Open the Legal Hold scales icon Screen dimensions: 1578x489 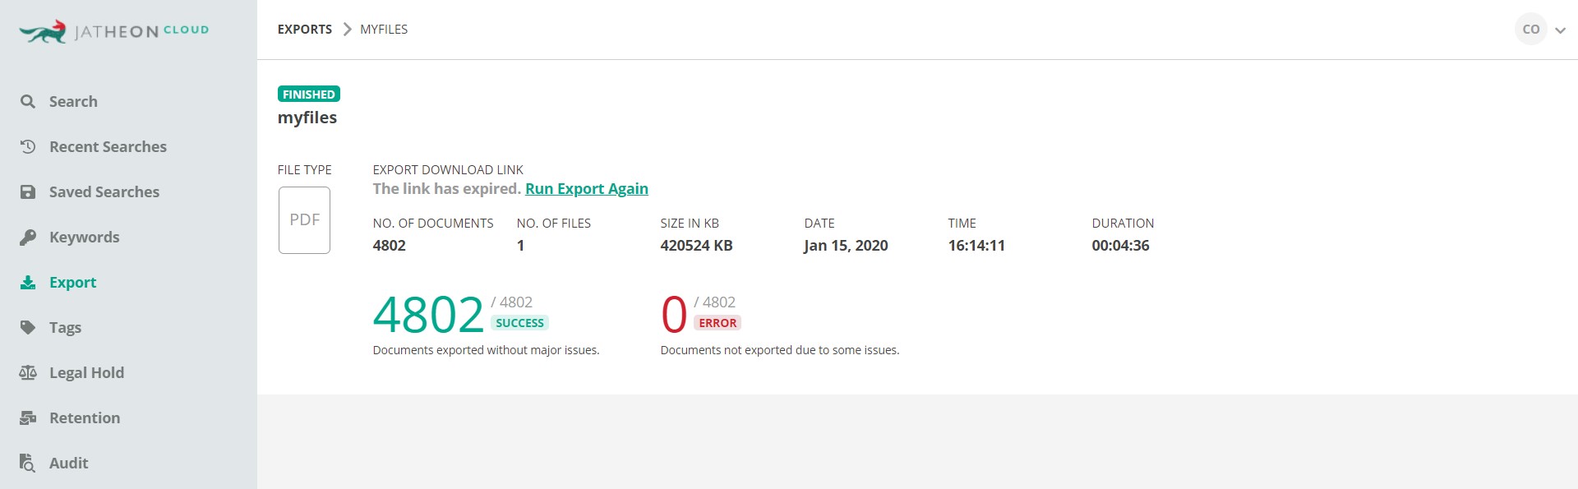point(28,372)
